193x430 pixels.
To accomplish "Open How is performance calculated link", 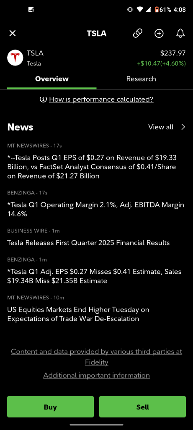I will pos(101,99).
